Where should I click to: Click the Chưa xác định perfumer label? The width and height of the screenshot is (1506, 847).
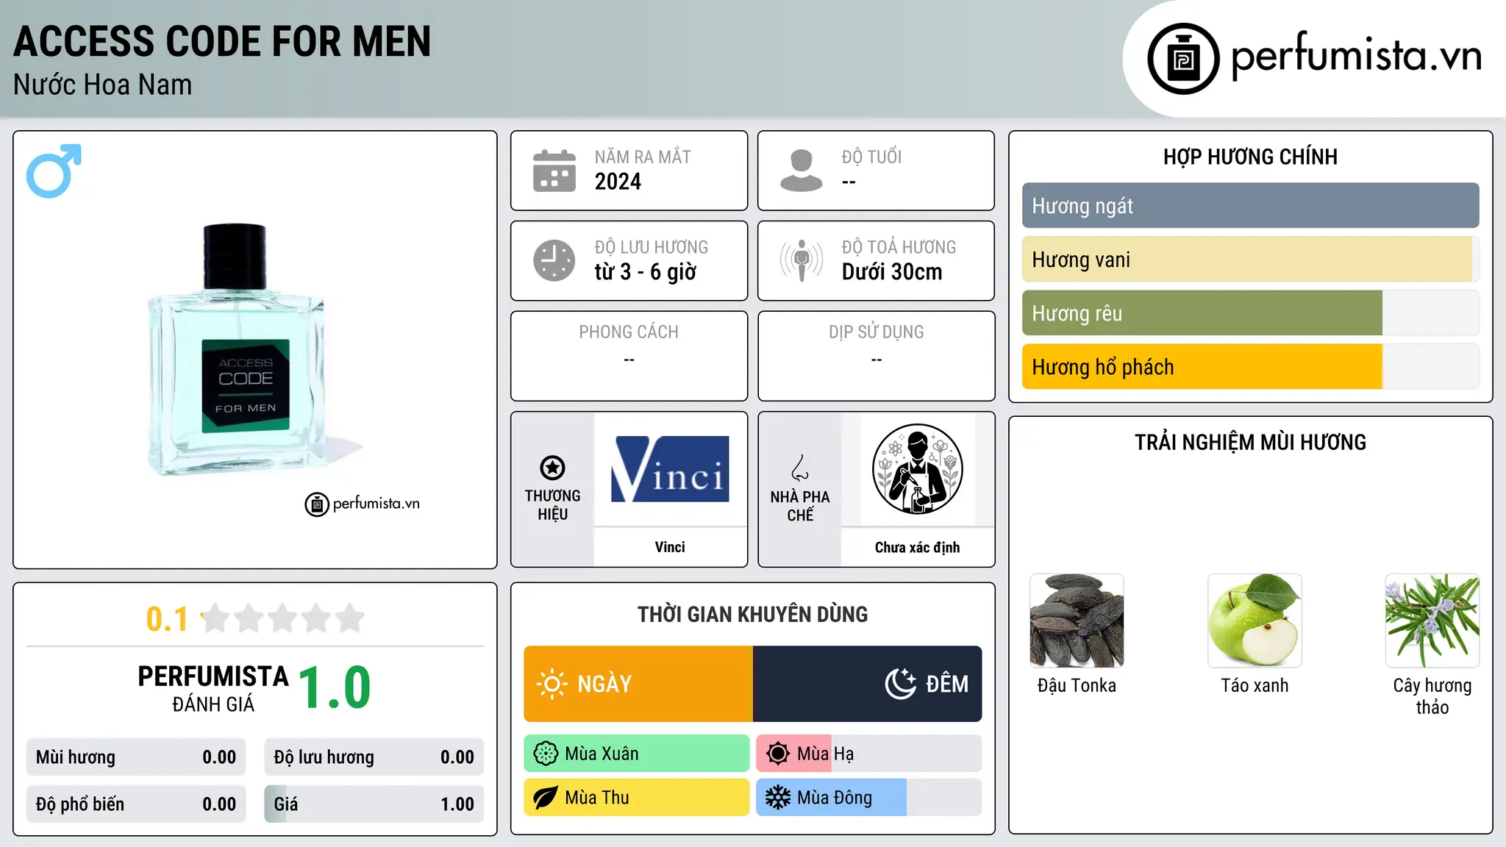click(917, 548)
